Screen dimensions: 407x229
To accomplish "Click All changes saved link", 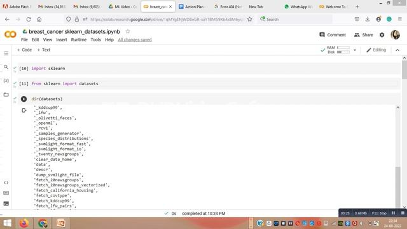I will (135, 39).
